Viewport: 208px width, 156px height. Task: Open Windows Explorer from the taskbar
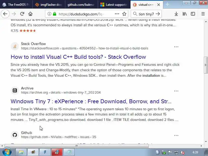pyautogui.click(x=21, y=152)
